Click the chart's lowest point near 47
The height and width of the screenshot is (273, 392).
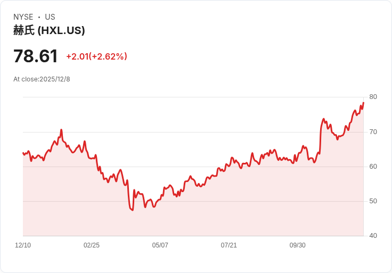133,210
